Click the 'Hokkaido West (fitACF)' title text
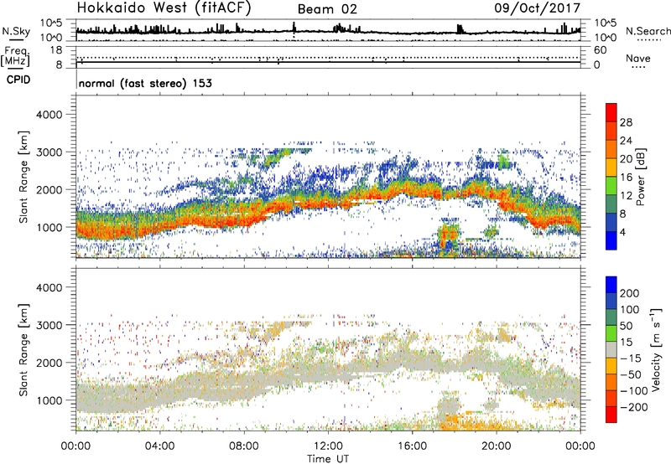671x464 pixels. pyautogui.click(x=164, y=8)
